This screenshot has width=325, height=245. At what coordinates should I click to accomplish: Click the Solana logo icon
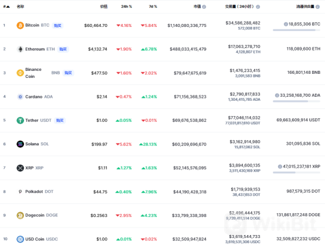20,144
